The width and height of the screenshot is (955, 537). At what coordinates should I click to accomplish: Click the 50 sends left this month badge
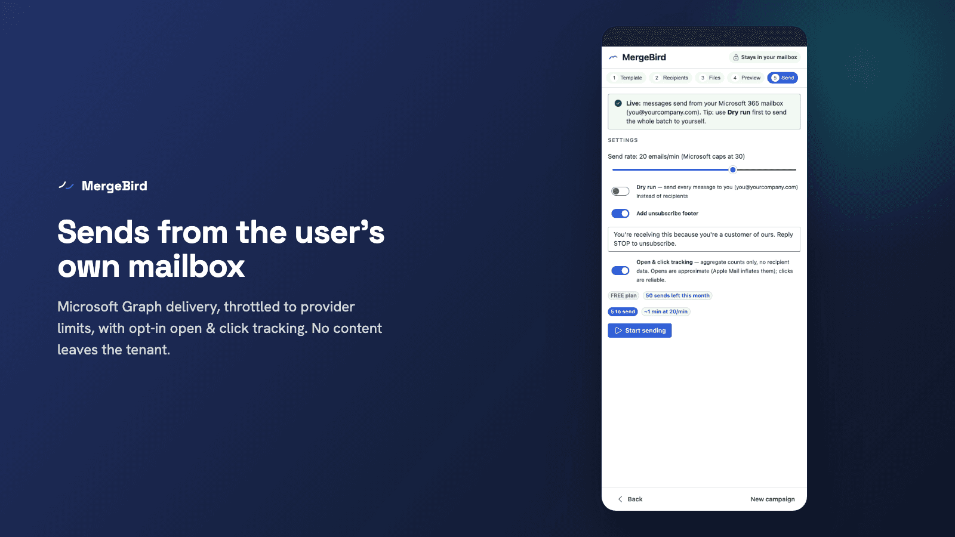(x=677, y=295)
